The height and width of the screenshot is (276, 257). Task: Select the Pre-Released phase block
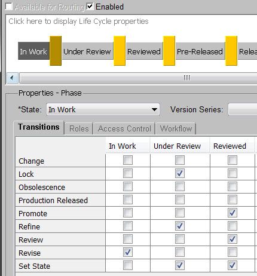tap(200, 51)
